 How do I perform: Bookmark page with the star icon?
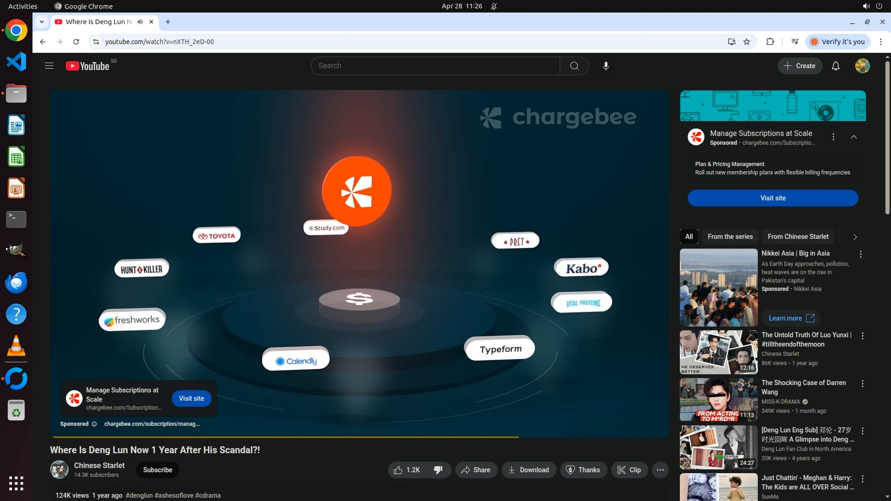747,42
